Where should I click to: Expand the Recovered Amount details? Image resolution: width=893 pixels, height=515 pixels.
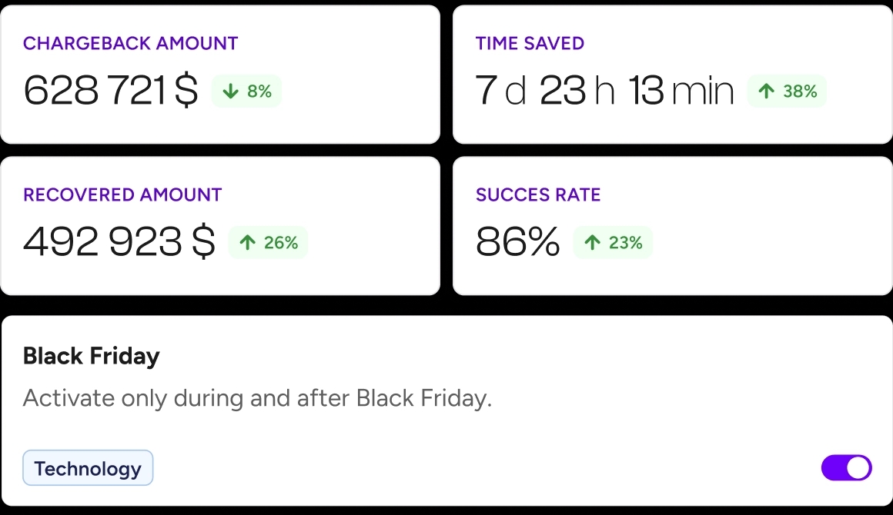(x=221, y=225)
